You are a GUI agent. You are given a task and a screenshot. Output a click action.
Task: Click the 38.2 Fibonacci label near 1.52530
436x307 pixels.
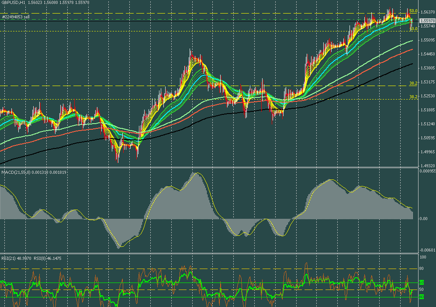pyautogui.click(x=413, y=97)
